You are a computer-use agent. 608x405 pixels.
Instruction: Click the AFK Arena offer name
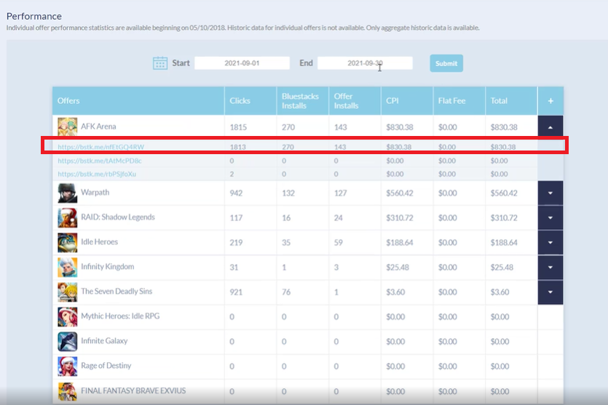(98, 127)
